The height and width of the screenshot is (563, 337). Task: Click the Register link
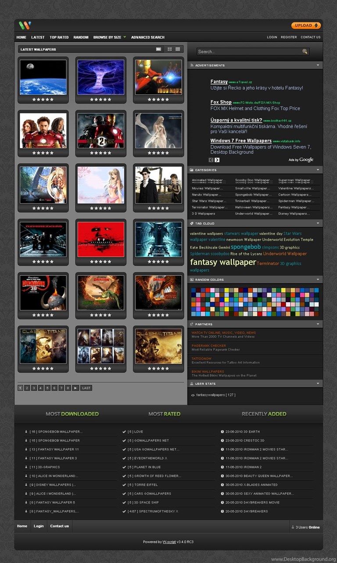pyautogui.click(x=289, y=37)
